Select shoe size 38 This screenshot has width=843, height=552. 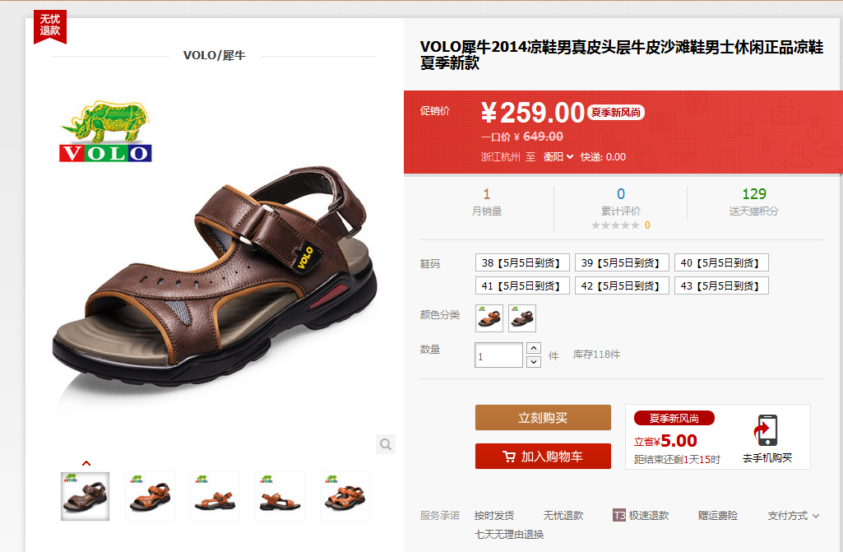pos(522,262)
